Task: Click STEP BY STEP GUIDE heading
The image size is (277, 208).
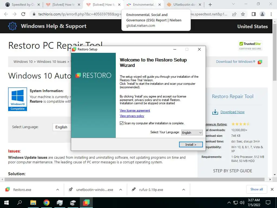Action: pos(232,171)
